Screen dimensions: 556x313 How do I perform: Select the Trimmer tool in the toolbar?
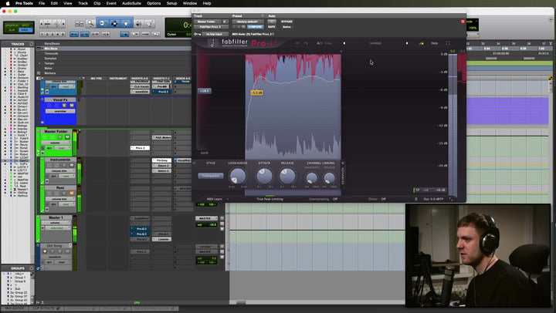coord(103,23)
